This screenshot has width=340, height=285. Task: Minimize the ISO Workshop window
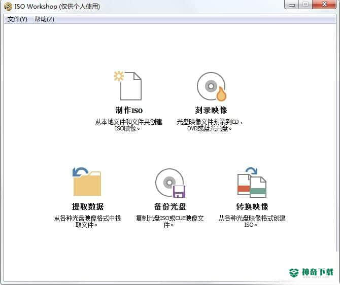(291, 5)
